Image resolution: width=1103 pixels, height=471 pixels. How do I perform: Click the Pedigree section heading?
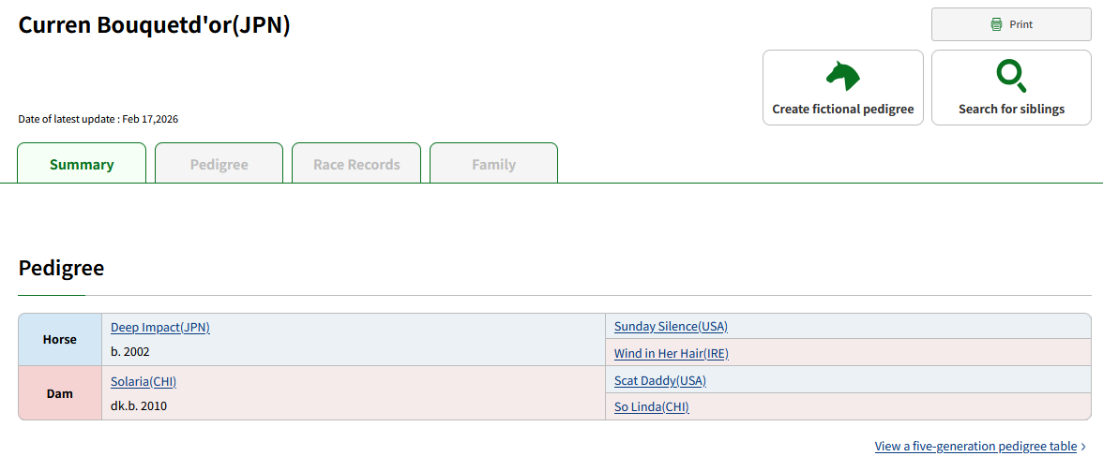[61, 268]
